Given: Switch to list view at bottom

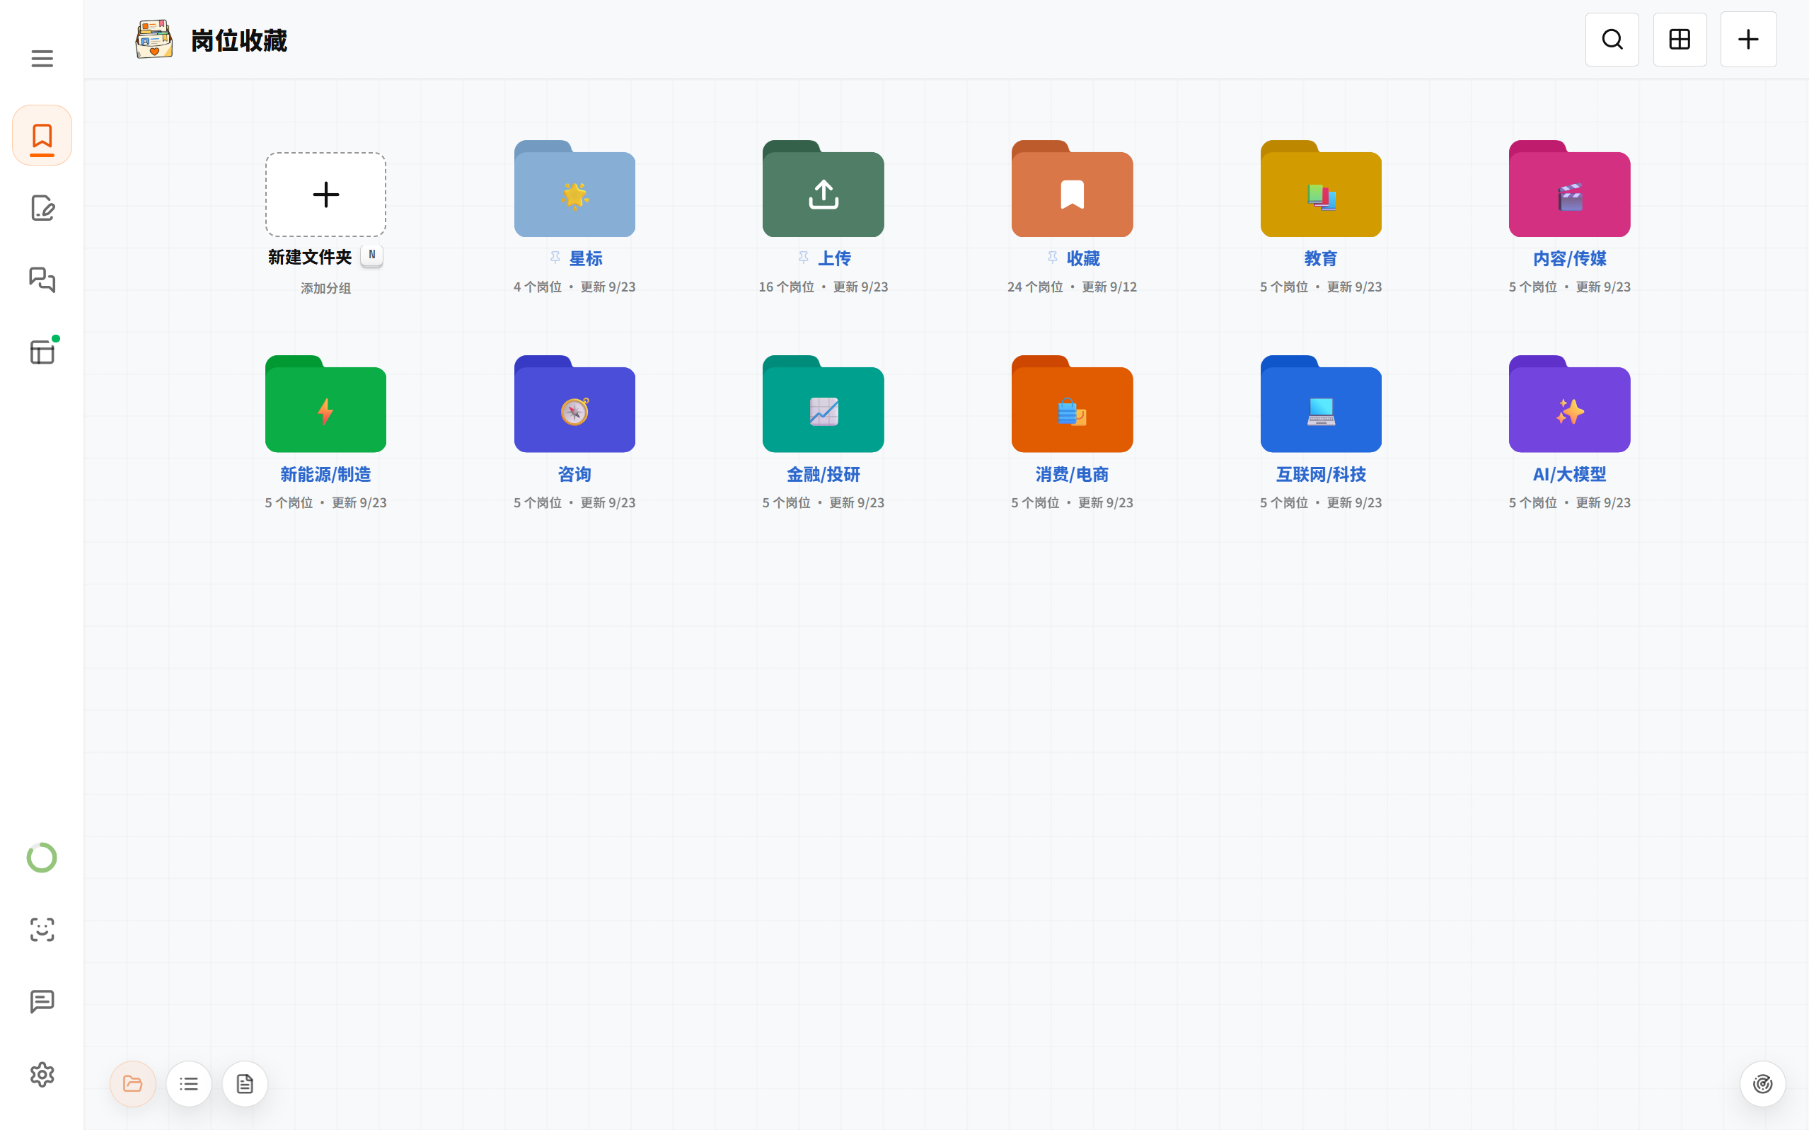Looking at the screenshot, I should tap(189, 1084).
